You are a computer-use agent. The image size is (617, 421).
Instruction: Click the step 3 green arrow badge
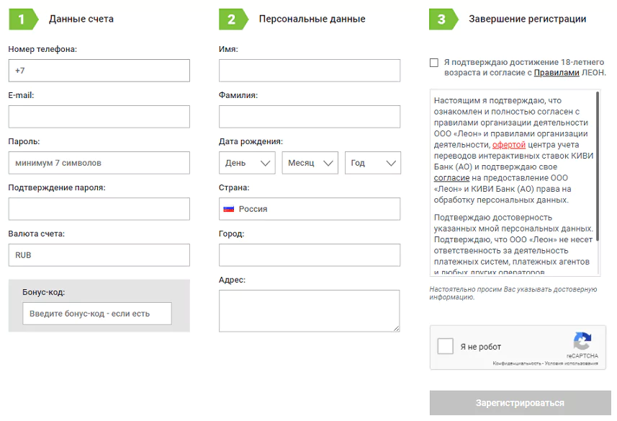pos(444,19)
